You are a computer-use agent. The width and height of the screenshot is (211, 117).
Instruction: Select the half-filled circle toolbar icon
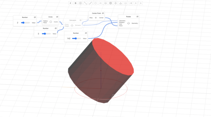[75, 3]
